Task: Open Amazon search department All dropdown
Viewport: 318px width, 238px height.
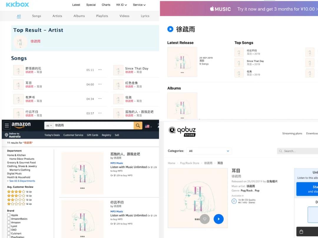Action: coord(49,125)
